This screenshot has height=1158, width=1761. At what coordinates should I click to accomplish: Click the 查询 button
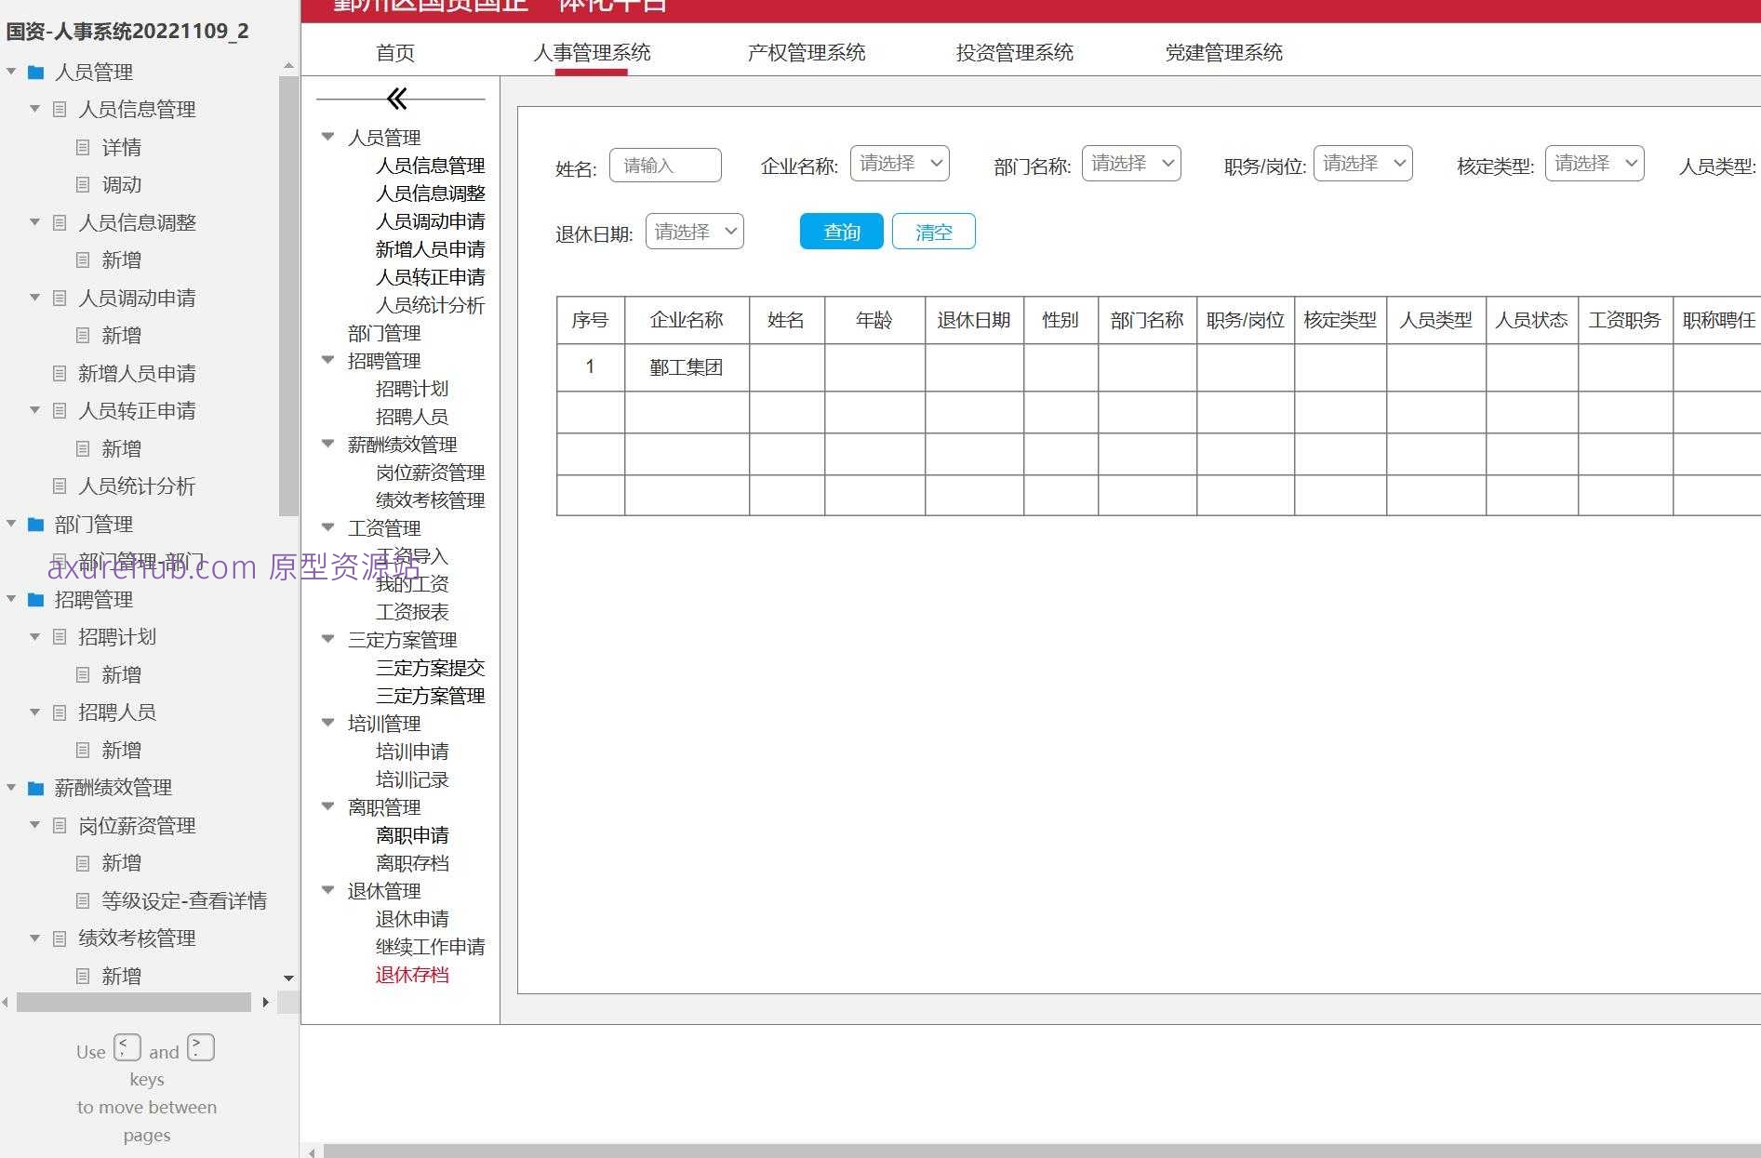840,231
